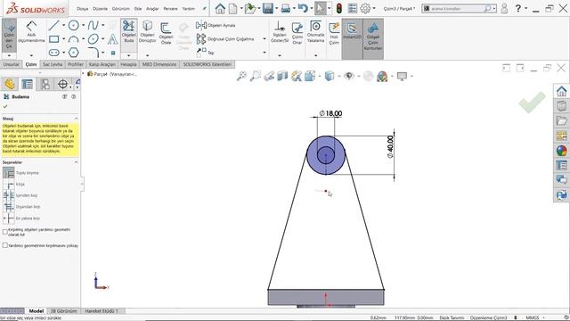
Task: Switch to the Hesapla tab
Action: pos(128,64)
